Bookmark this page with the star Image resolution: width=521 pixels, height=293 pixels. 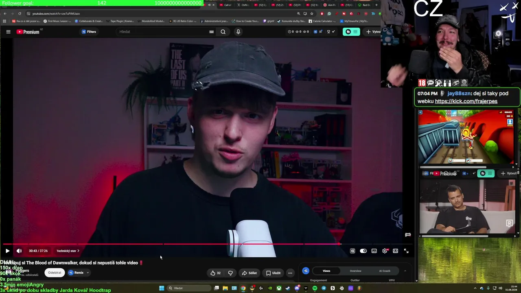tap(312, 13)
